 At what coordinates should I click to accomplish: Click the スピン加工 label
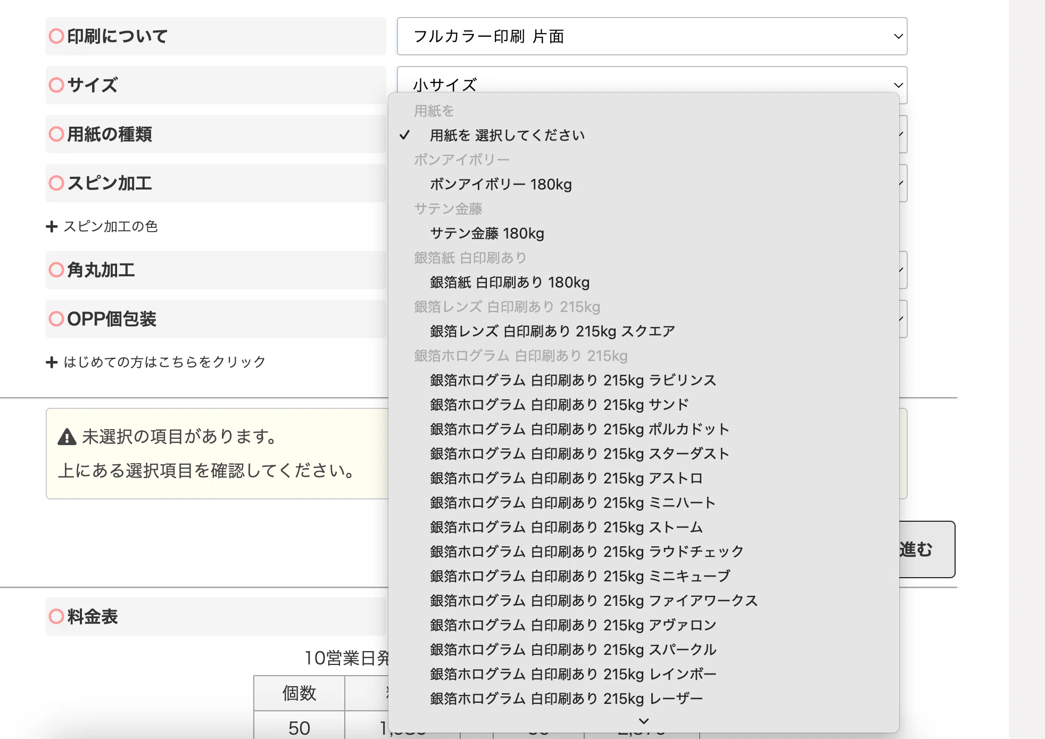[110, 183]
